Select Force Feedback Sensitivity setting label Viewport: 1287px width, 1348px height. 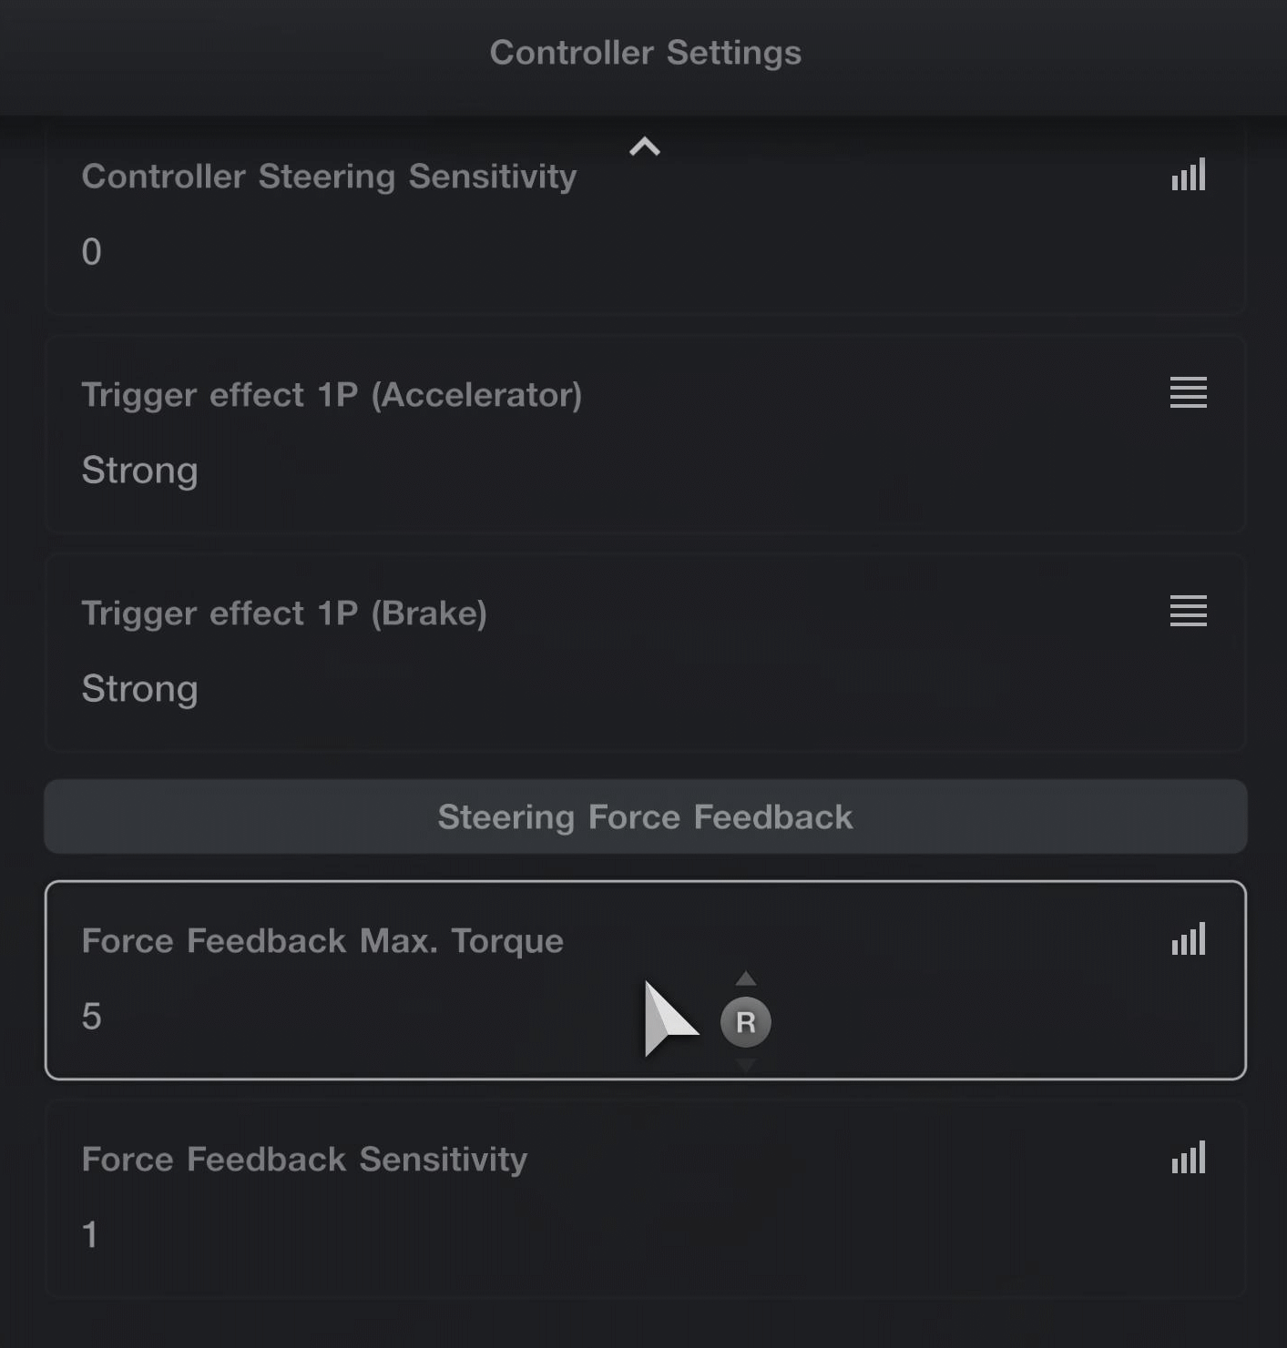tap(304, 1159)
